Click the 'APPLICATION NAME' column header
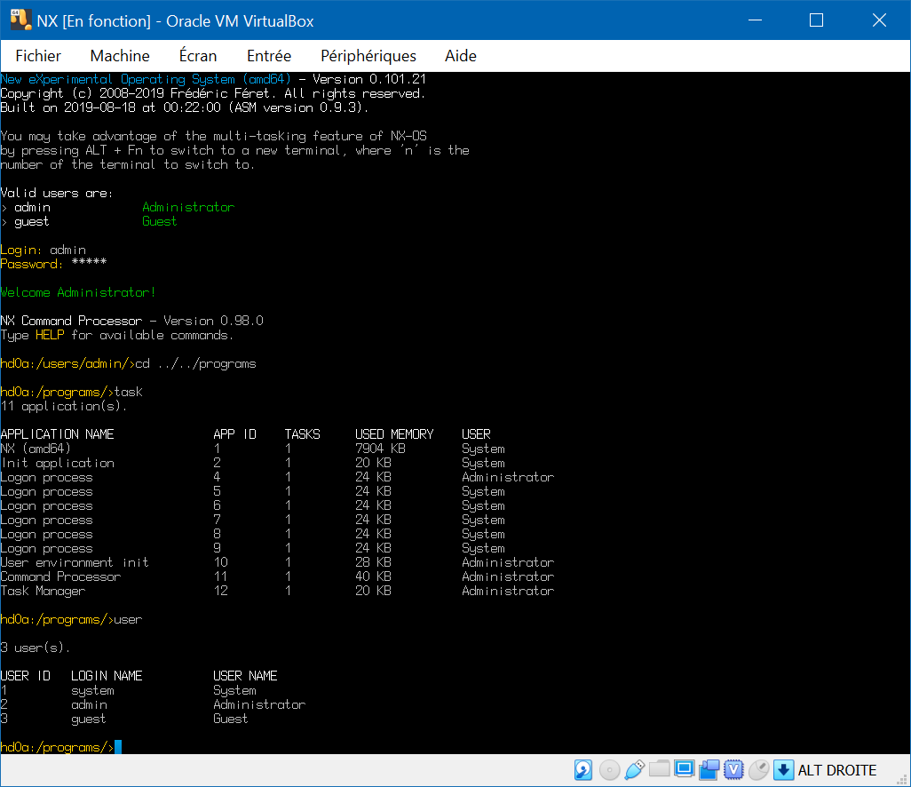The image size is (911, 787). pos(57,434)
